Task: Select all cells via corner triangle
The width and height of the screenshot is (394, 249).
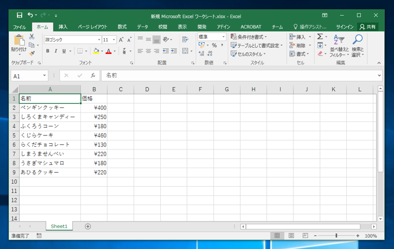Action: tap(15, 89)
